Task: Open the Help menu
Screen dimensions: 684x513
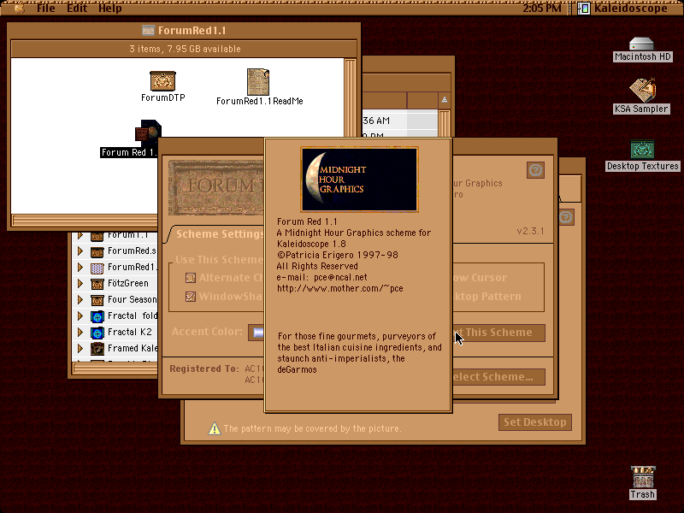Action: [109, 8]
